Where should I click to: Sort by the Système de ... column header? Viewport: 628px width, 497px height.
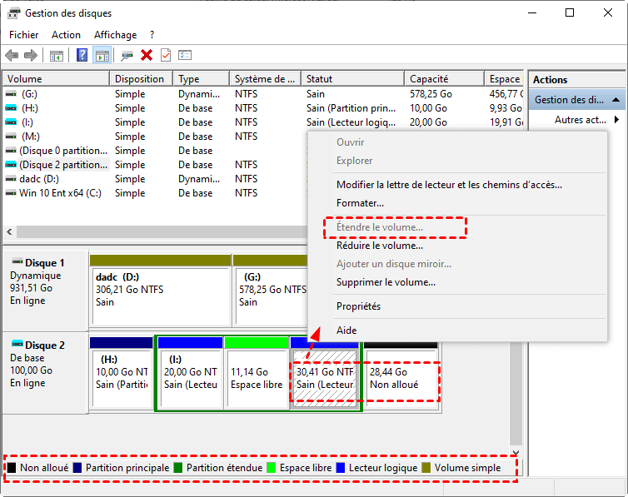coord(266,79)
